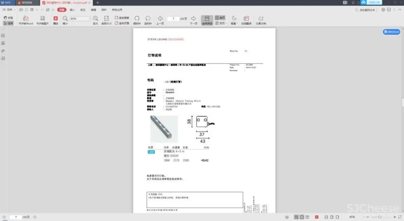Open the feedback chat icon
Viewport: 404px width, 221px height.
click(389, 10)
